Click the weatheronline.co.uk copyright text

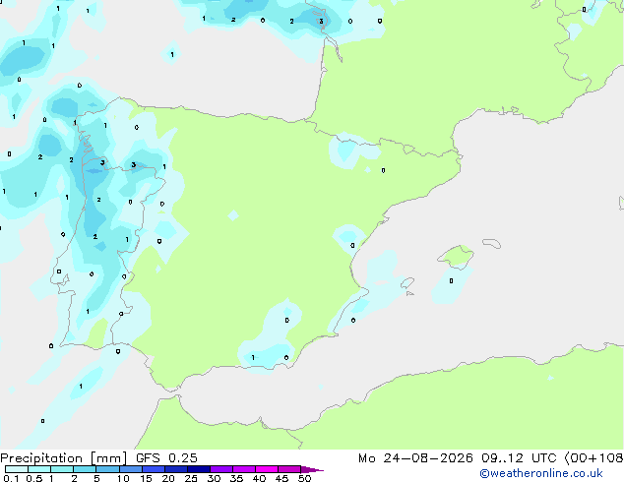(541, 473)
